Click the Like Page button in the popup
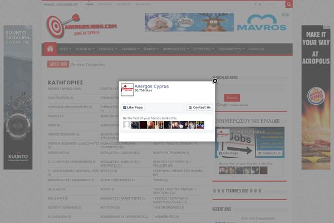The height and width of the screenshot is (223, 334). pos(133,108)
